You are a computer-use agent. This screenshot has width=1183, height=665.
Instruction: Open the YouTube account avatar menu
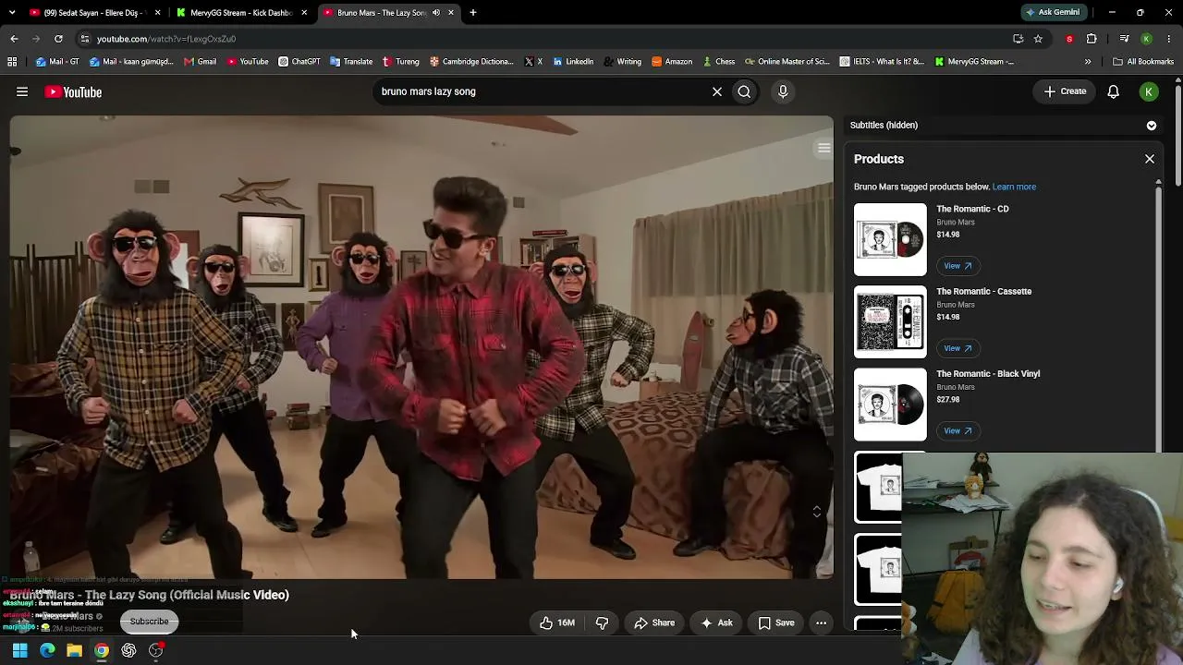pos(1149,91)
